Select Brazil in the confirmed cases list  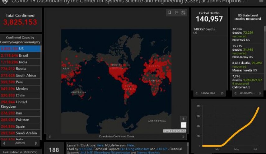click(20, 55)
